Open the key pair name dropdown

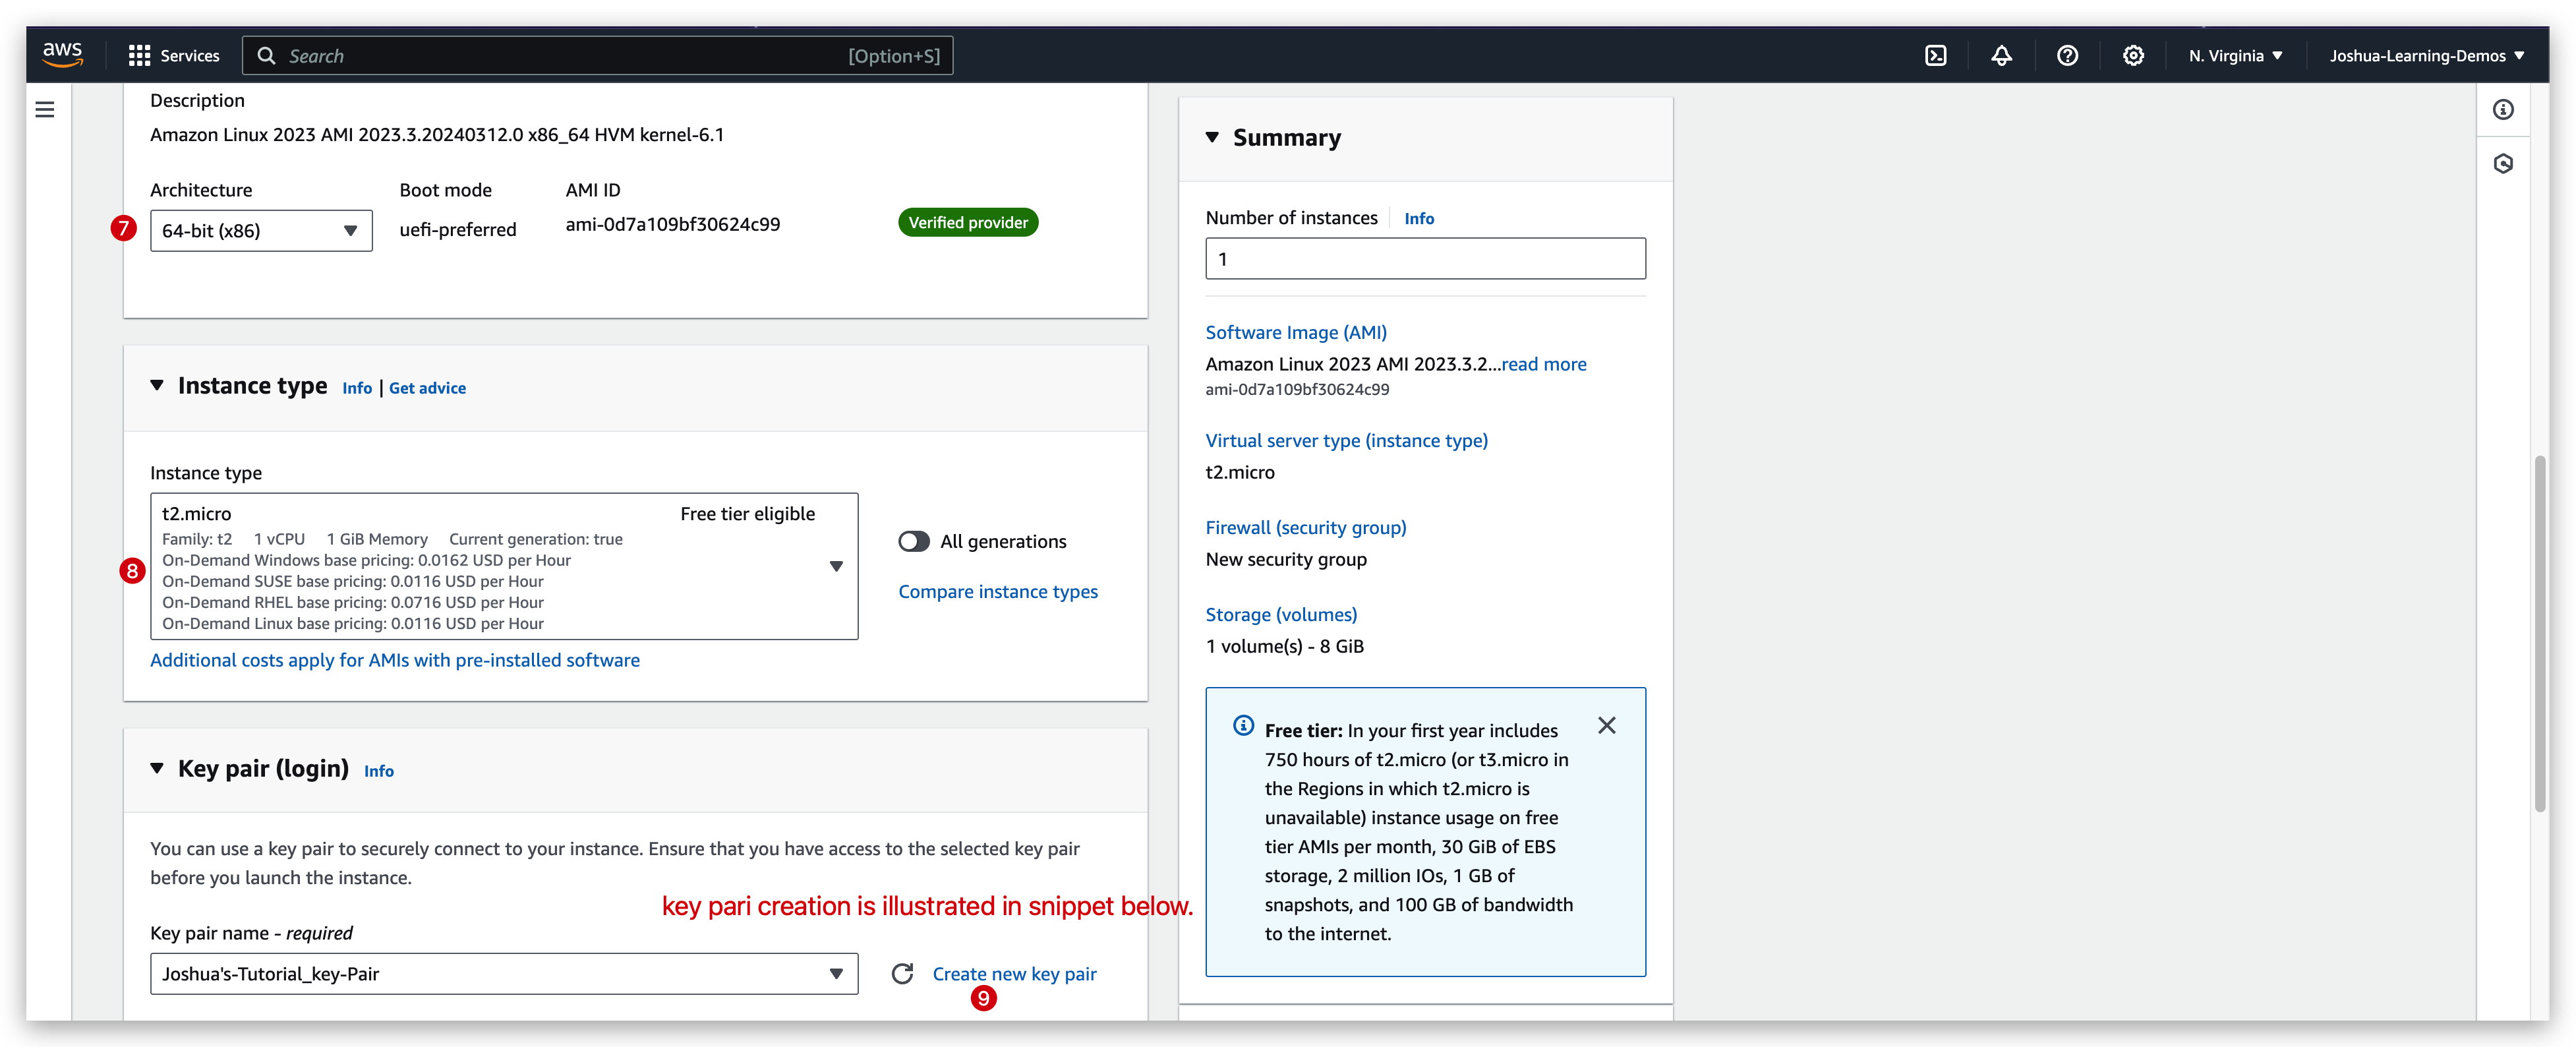pyautogui.click(x=836, y=973)
